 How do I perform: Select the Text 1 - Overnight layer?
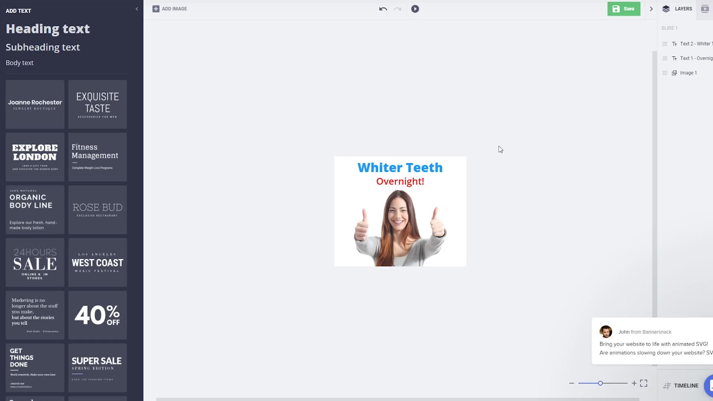pos(695,58)
